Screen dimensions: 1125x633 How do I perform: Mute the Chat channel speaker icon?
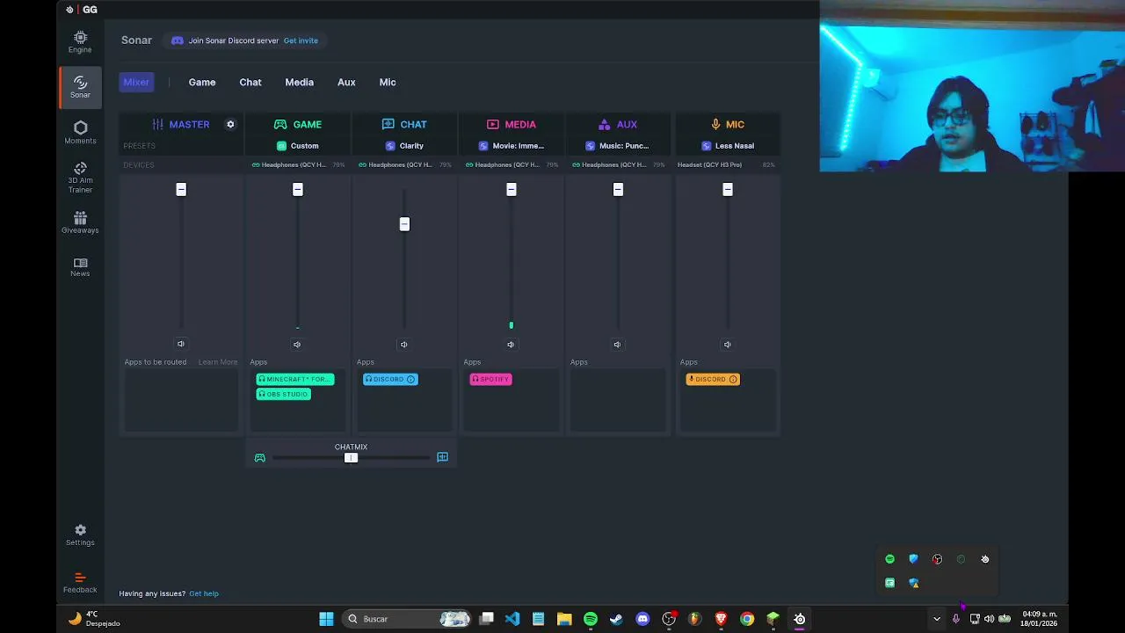[x=403, y=345]
